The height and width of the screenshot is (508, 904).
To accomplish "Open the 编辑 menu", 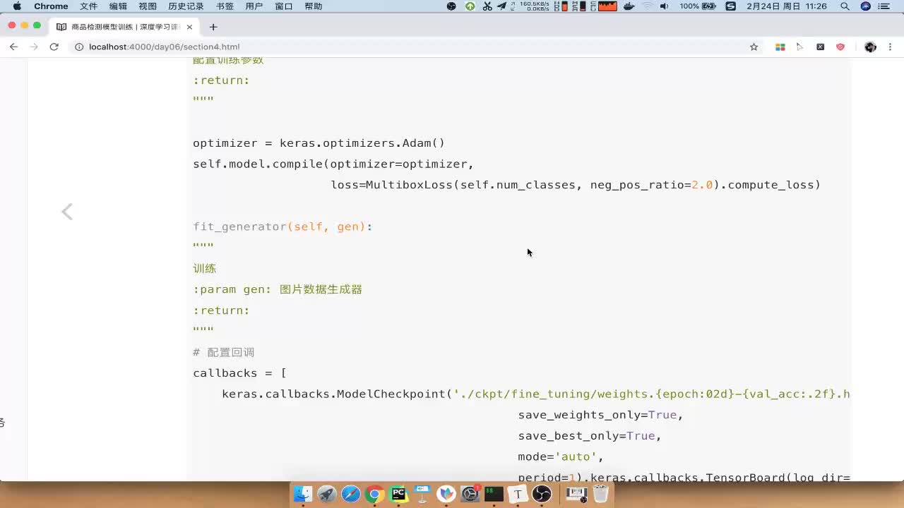I will pos(118,6).
